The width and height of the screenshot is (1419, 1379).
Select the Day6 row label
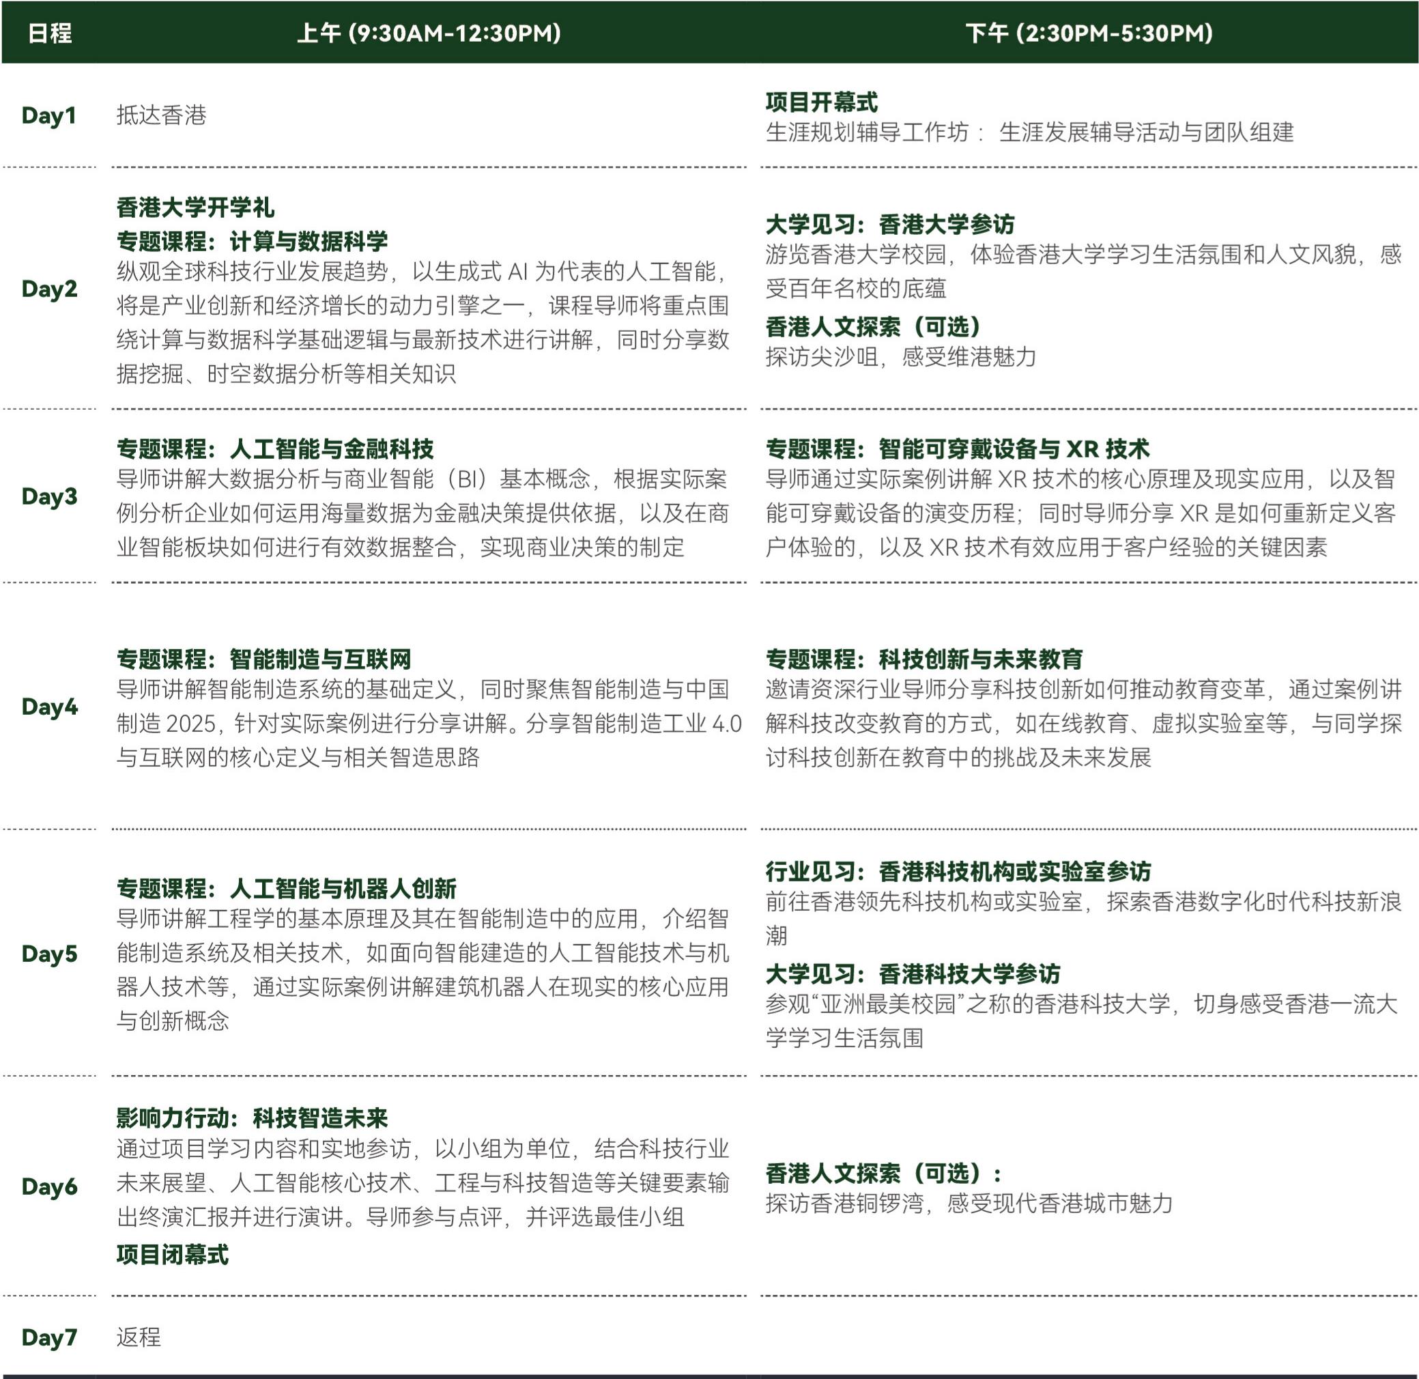tap(49, 1186)
